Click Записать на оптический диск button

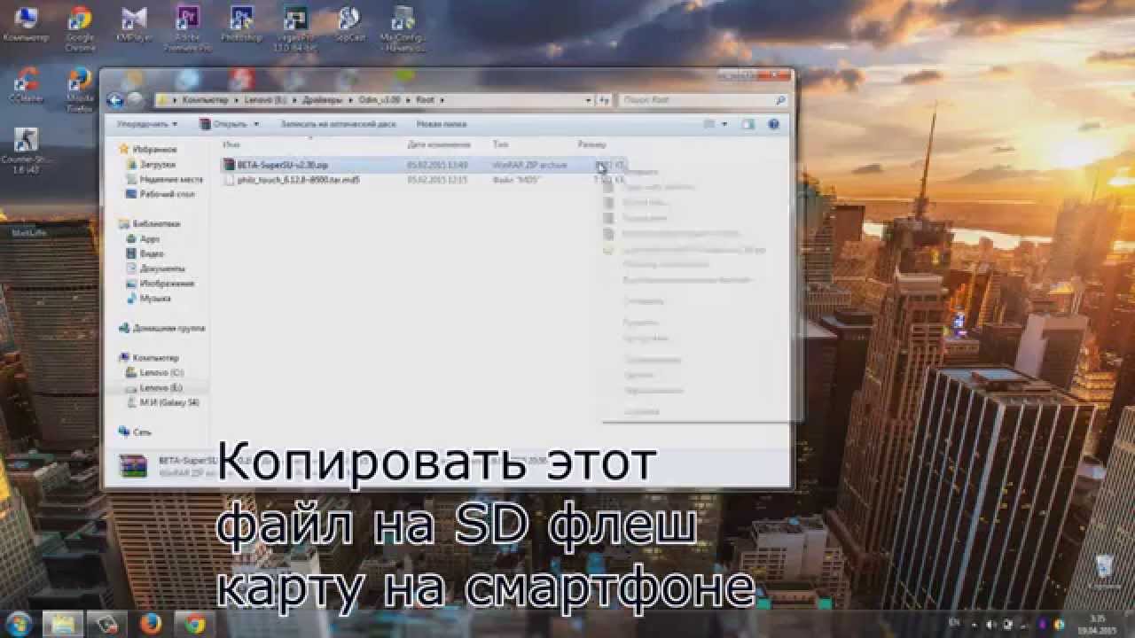pyautogui.click(x=338, y=125)
